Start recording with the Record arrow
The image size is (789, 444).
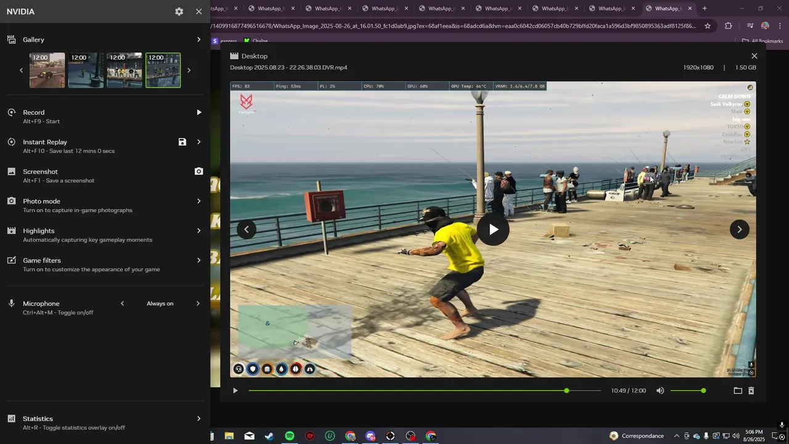198,112
